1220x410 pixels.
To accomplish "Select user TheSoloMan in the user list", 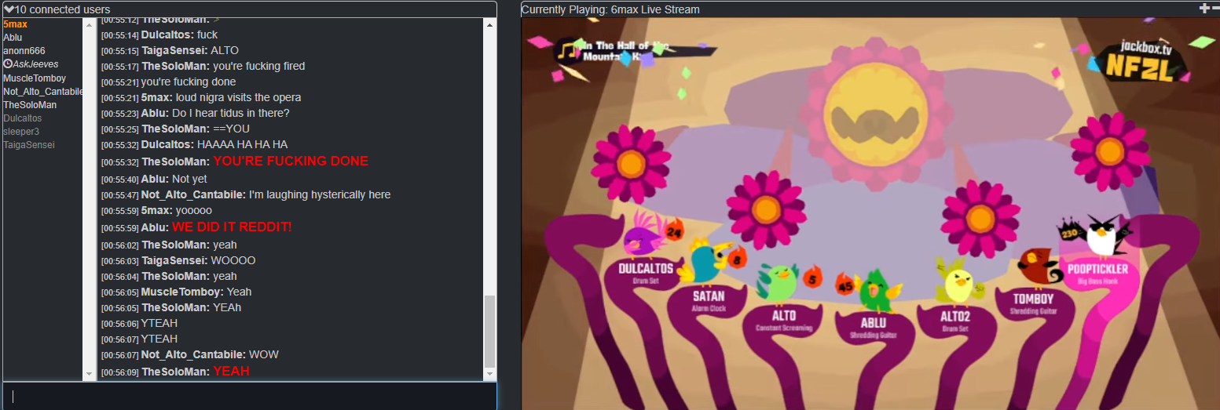I will pos(30,105).
